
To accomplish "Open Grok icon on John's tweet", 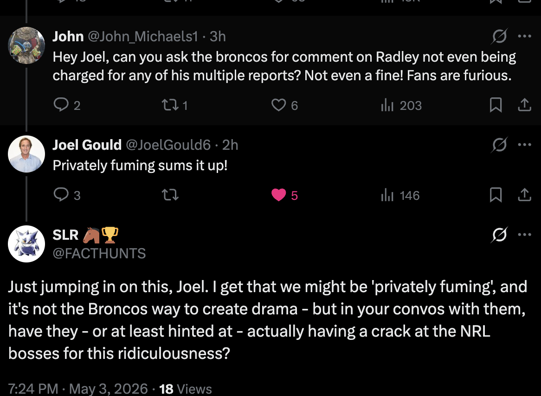I will click(499, 36).
